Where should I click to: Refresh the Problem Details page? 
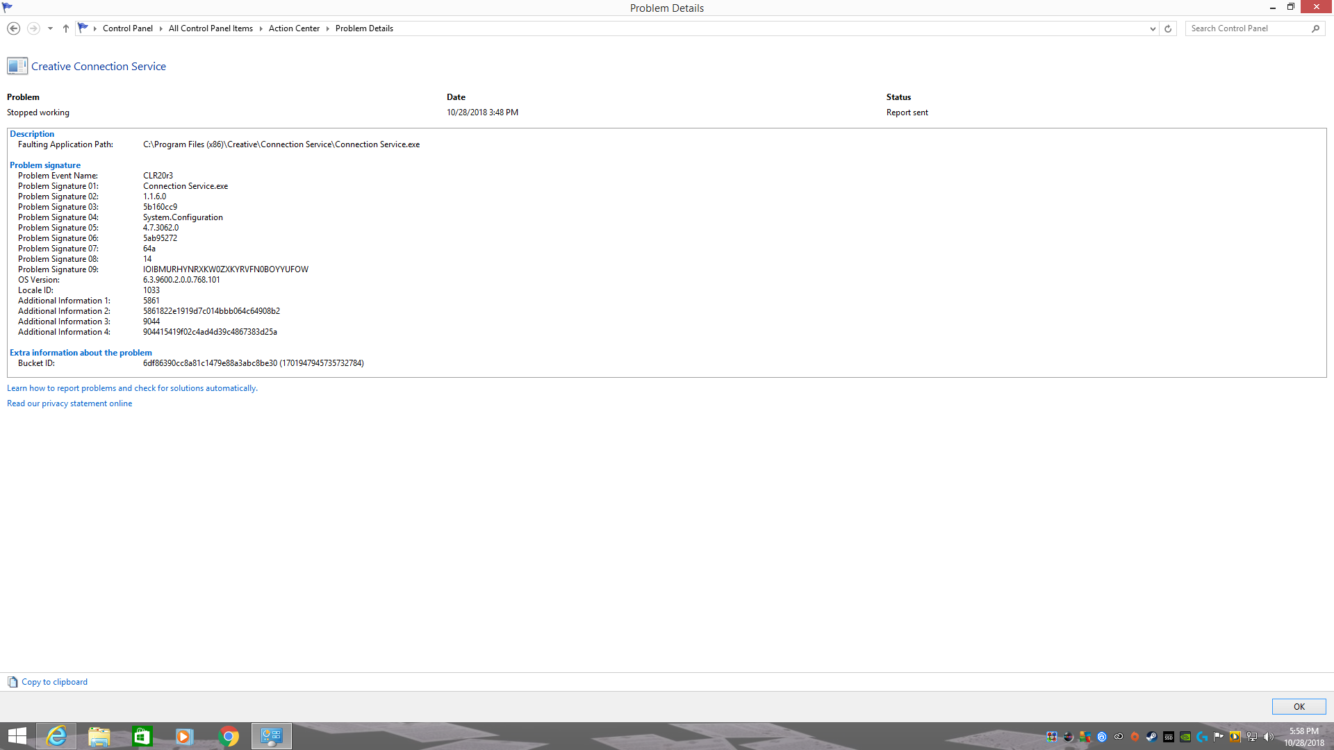(1168, 28)
